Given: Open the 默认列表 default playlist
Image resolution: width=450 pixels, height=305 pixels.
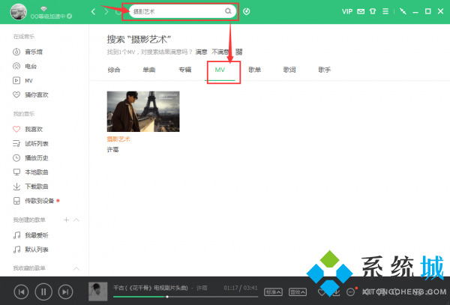Looking at the screenshot, I should pyautogui.click(x=31, y=250).
